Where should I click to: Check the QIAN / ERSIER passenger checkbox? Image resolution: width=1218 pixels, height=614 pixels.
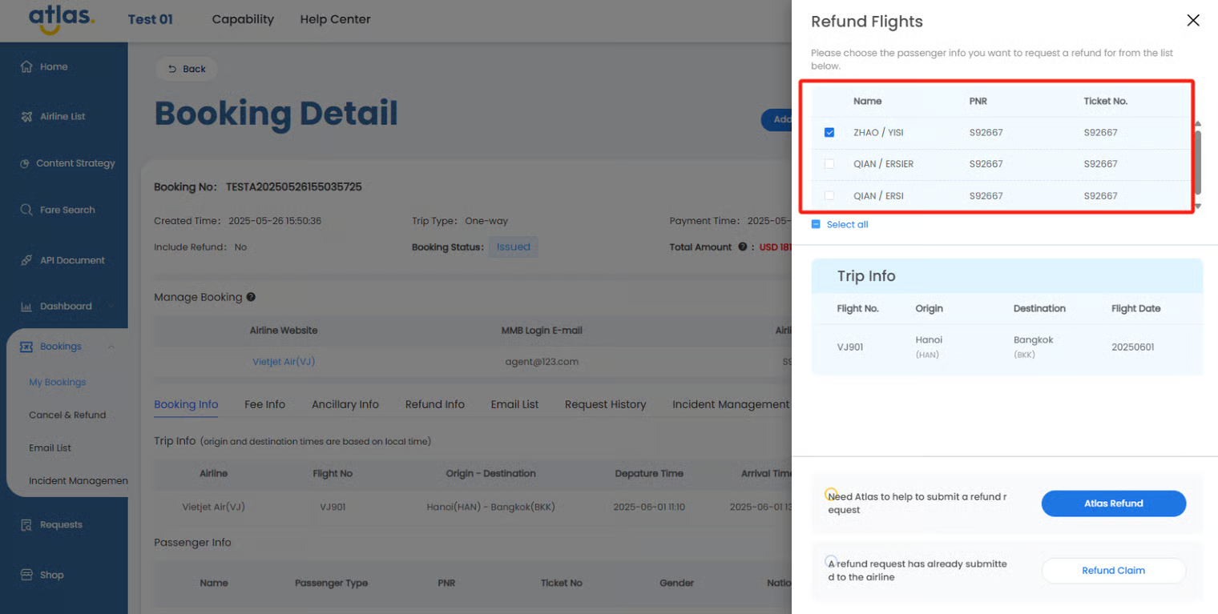tap(829, 164)
